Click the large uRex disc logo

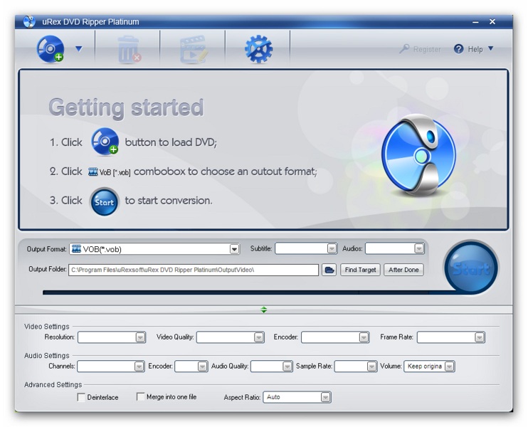[x=418, y=156]
